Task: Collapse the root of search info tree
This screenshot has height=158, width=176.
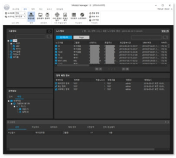Action: tap(9, 101)
